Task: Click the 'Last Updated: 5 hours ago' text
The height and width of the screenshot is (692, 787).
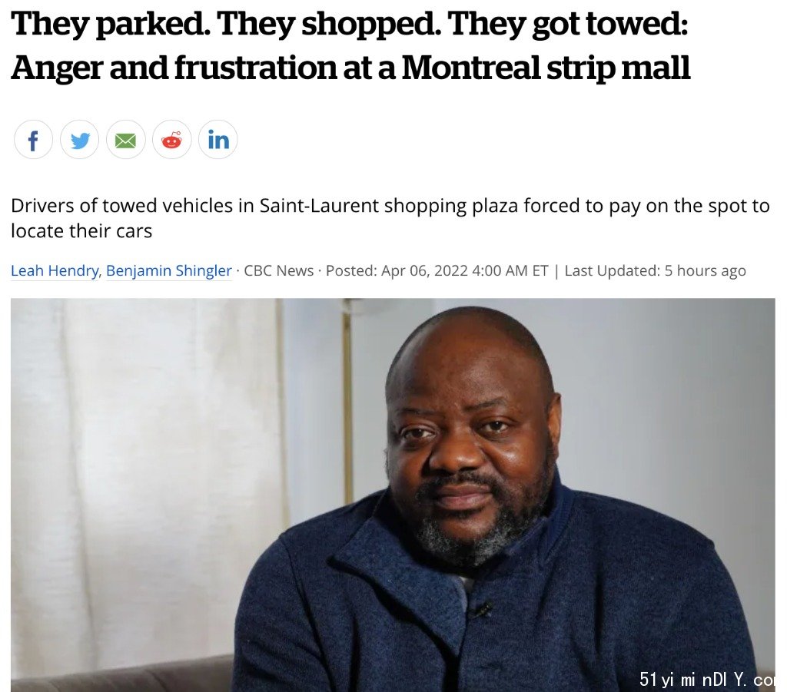Action: pos(655,271)
